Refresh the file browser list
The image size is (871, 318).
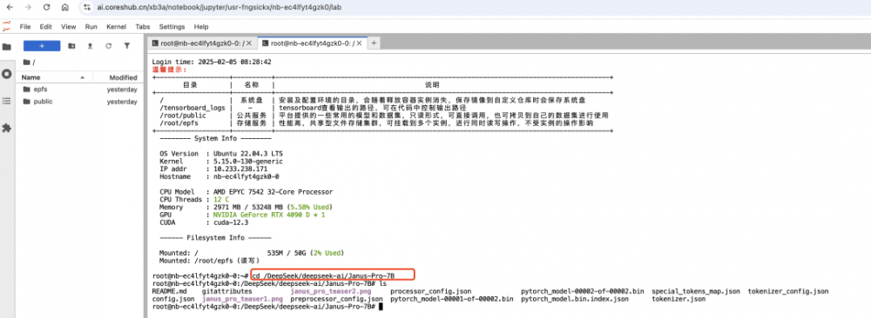click(x=108, y=46)
